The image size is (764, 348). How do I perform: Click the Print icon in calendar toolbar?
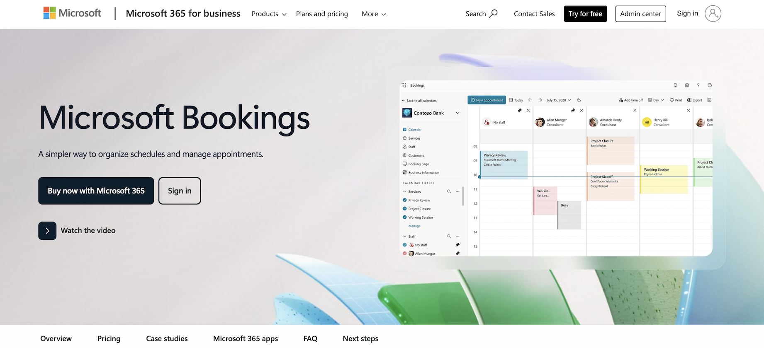coord(672,100)
